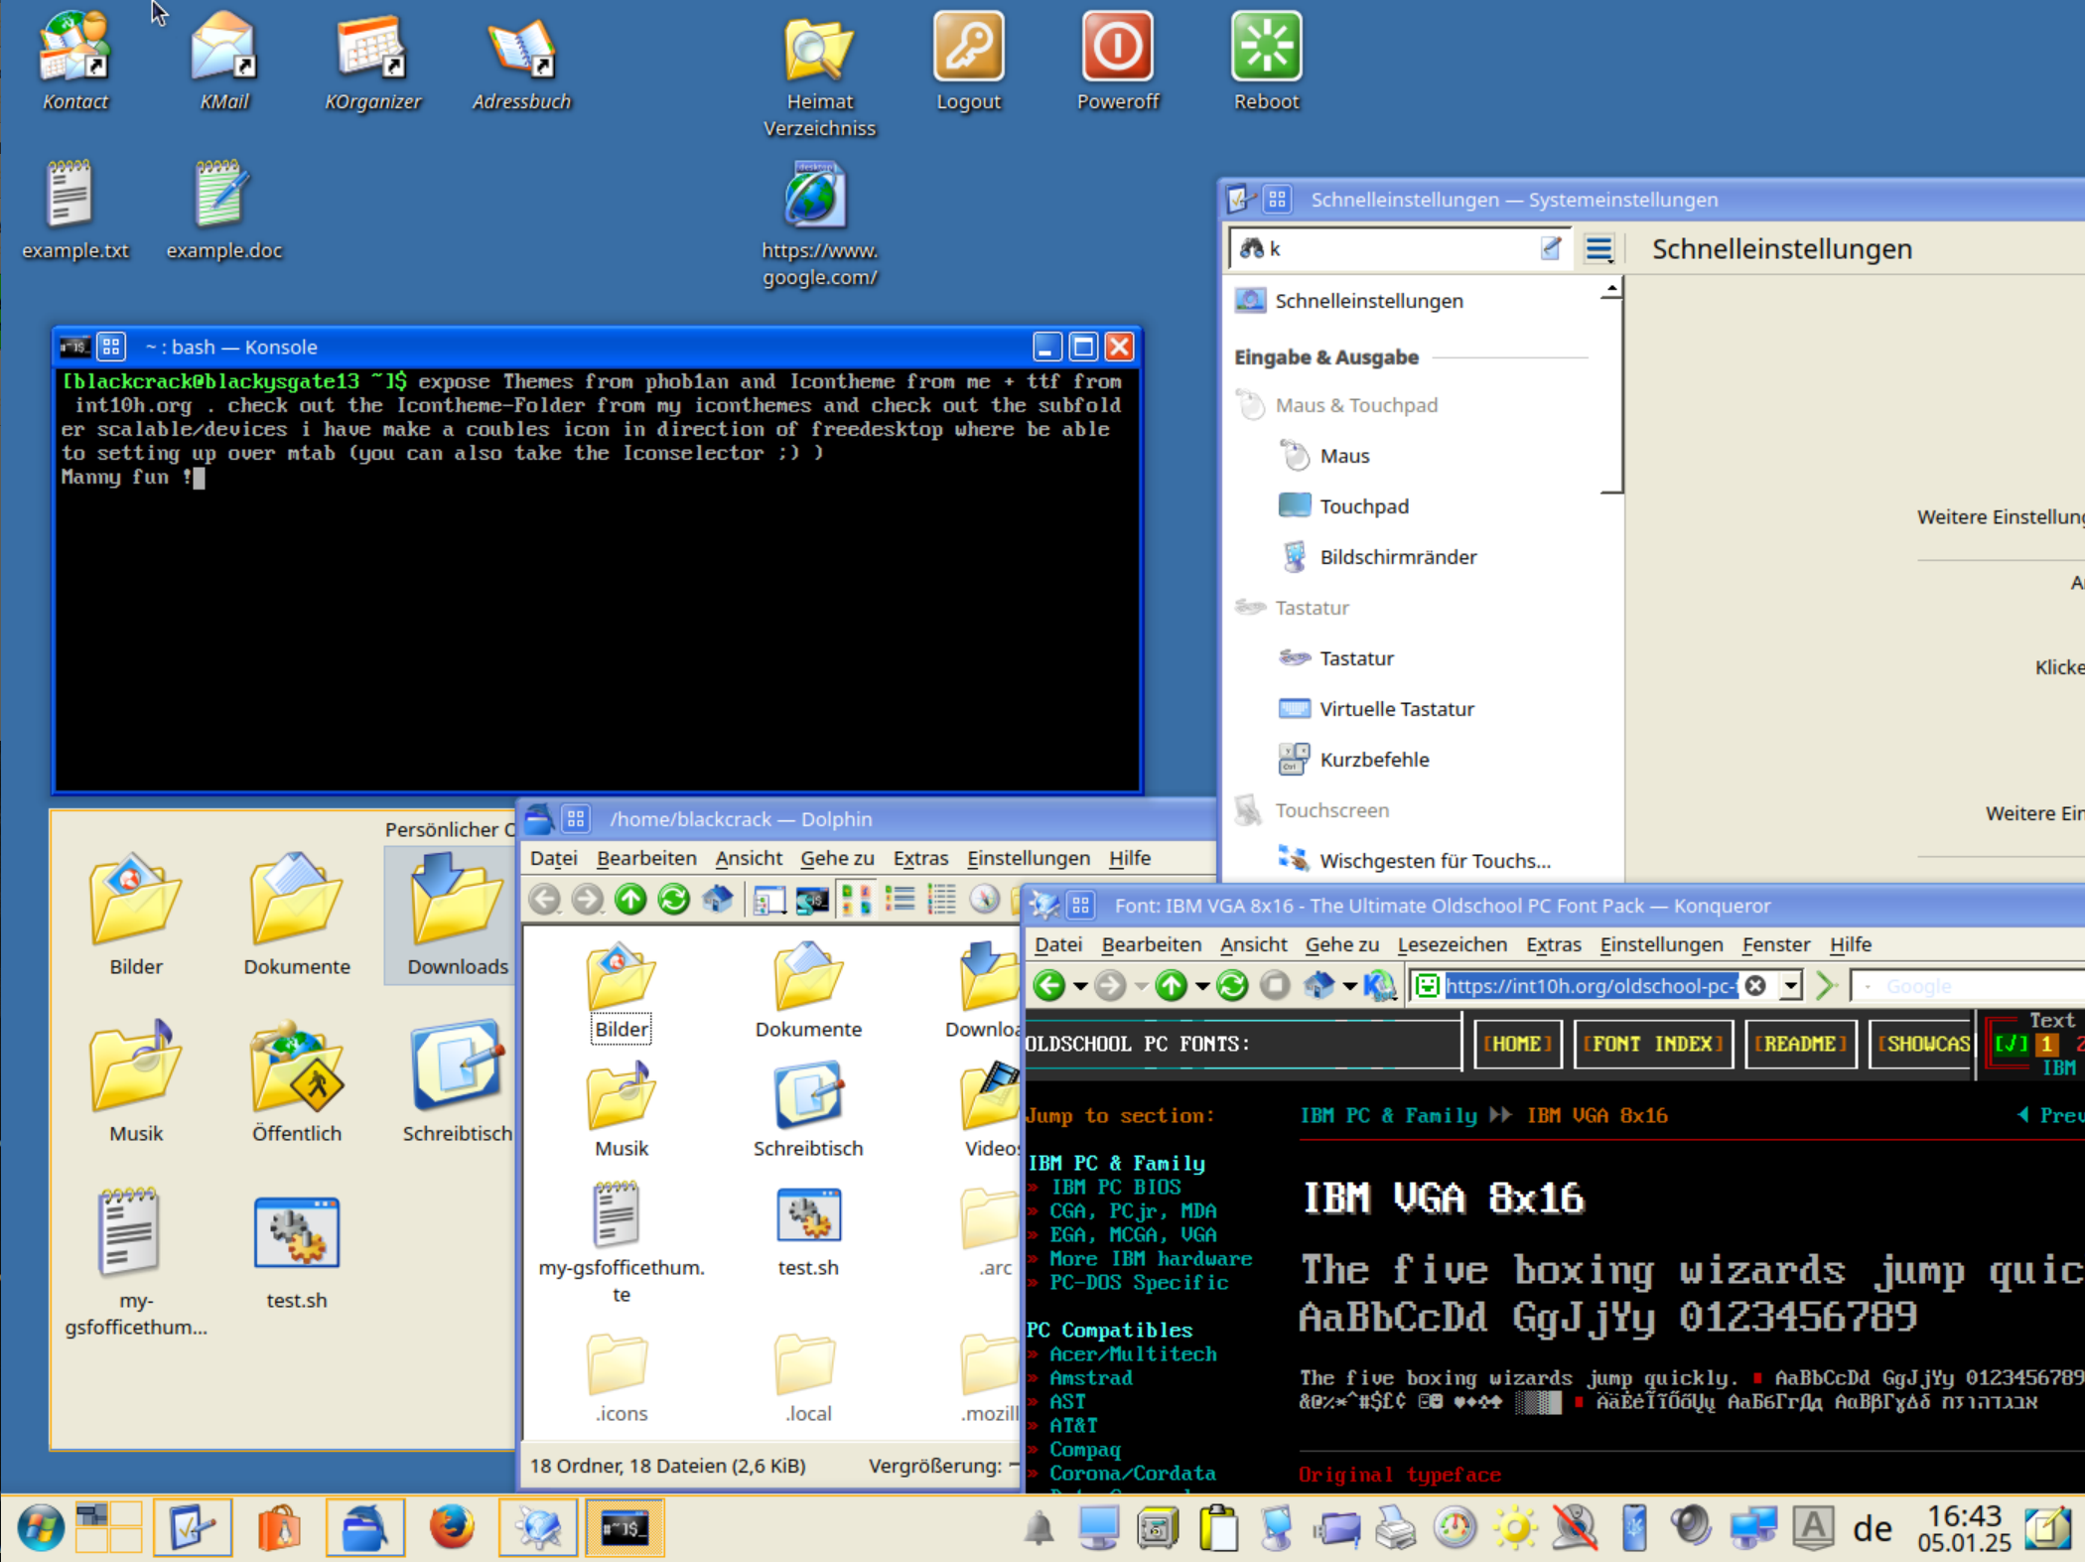Click the Poweroff desktop icon
Image resolution: width=2085 pixels, height=1562 pixels.
(1118, 60)
